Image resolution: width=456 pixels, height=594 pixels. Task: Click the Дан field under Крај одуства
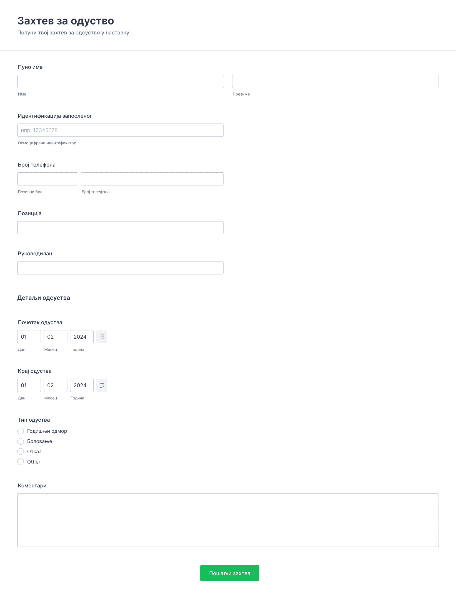point(29,385)
